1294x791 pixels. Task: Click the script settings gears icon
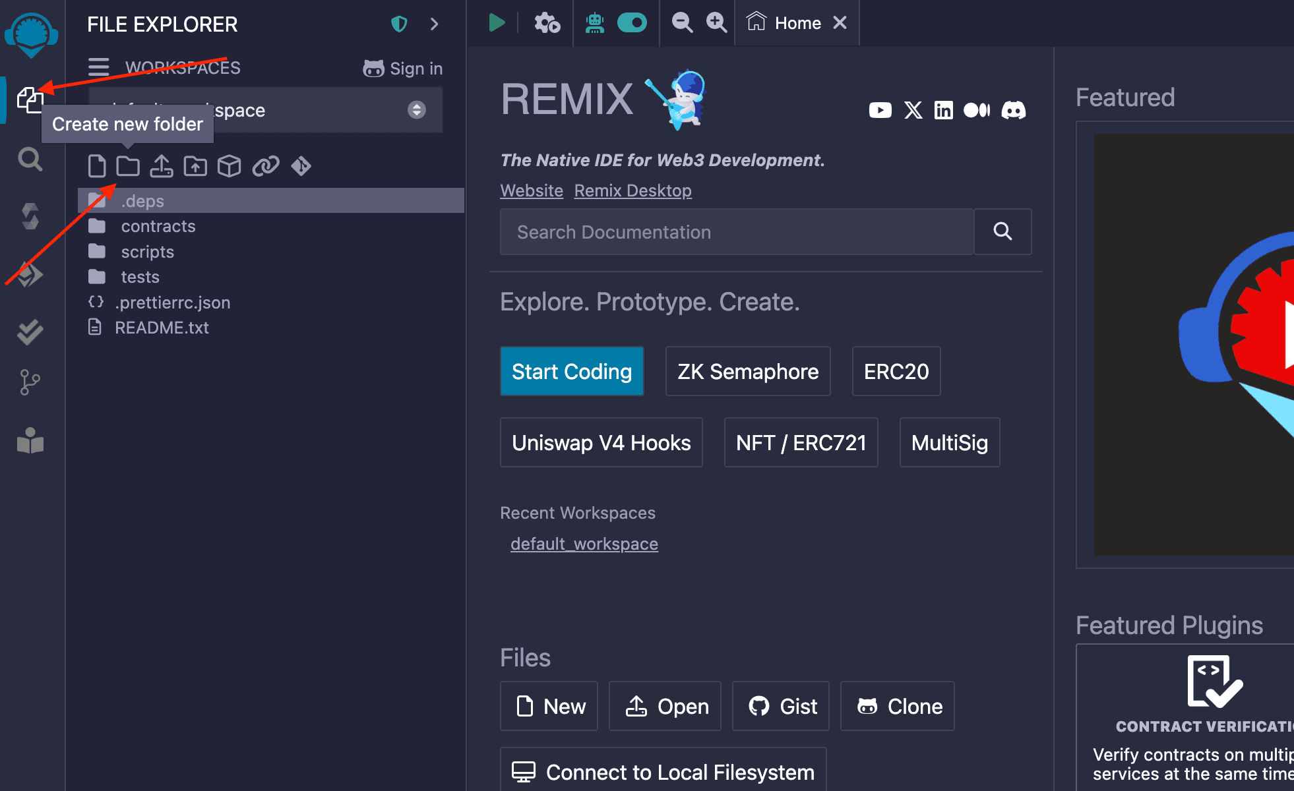547,23
